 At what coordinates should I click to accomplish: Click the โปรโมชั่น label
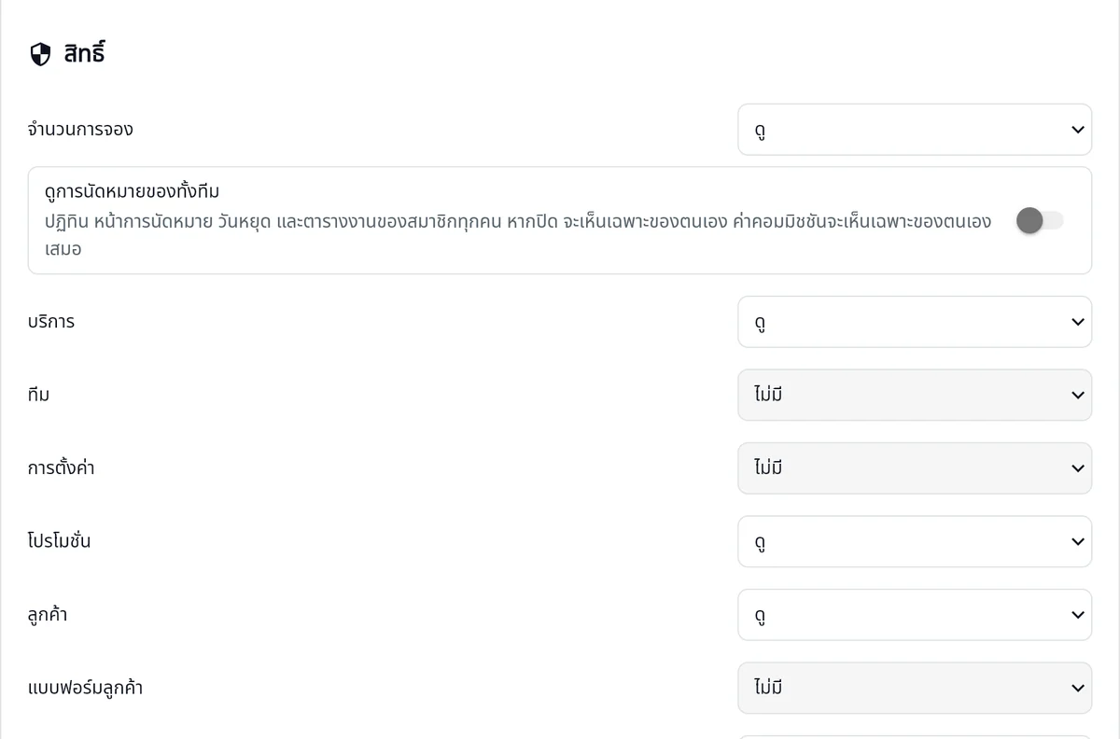point(60,541)
